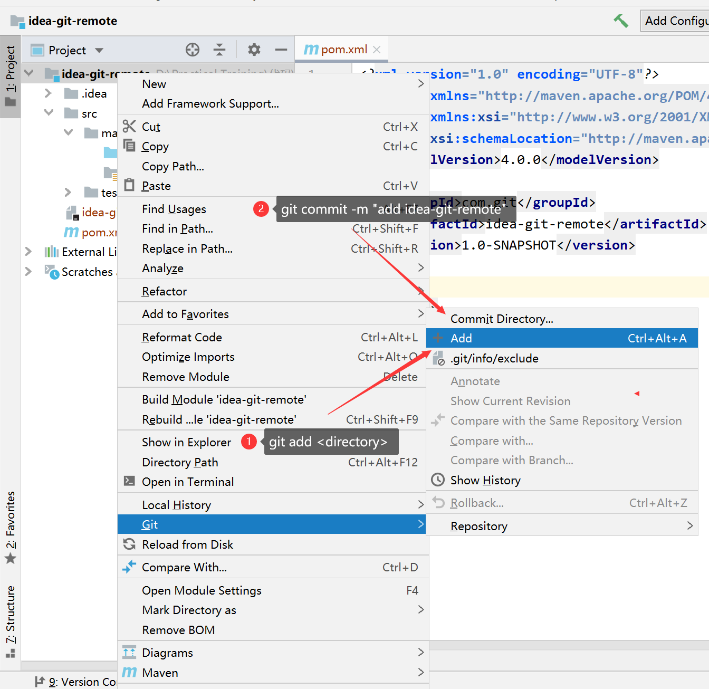Open the Project view dropdown
Screen dimensions: 709x689
point(99,51)
